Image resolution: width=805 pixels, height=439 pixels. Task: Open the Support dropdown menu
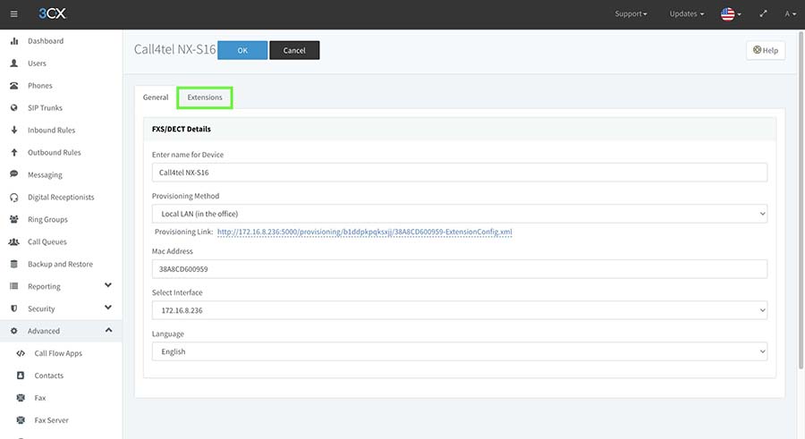click(x=631, y=14)
